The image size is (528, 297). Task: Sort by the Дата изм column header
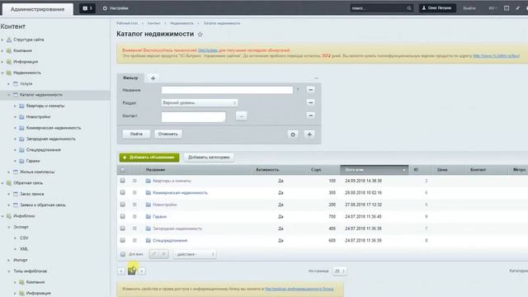tap(374, 170)
